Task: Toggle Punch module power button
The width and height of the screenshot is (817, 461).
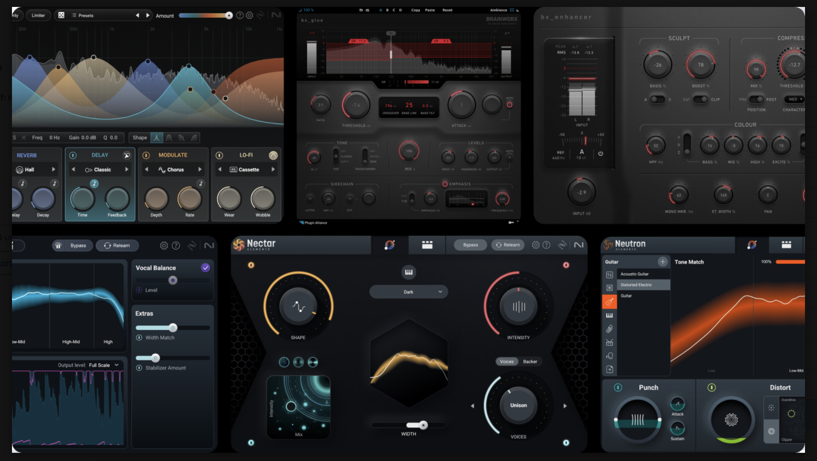Action: tap(618, 387)
